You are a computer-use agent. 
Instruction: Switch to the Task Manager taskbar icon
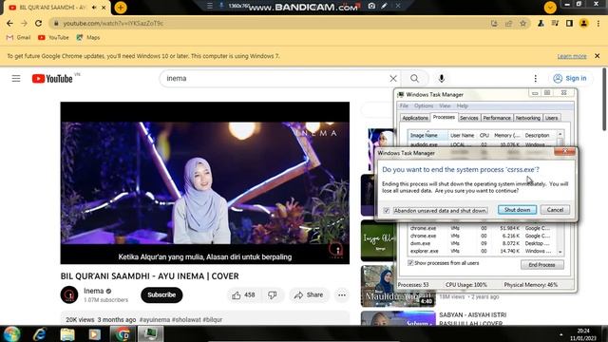[x=150, y=333]
